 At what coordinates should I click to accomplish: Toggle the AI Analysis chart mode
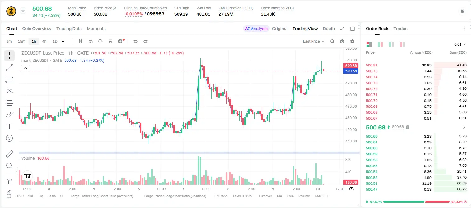[256, 29]
